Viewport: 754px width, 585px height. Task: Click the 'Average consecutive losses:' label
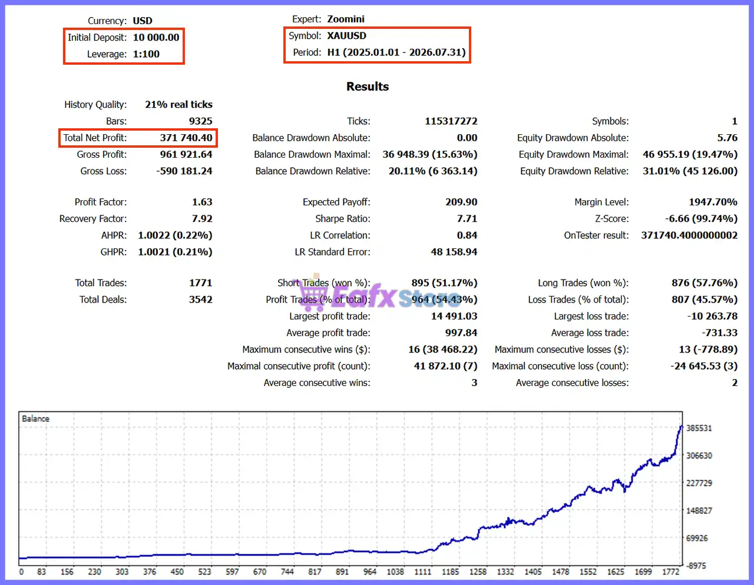click(x=573, y=383)
